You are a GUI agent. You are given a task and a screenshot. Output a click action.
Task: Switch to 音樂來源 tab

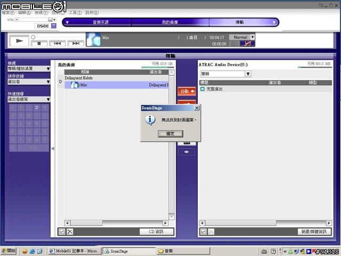coord(101,22)
